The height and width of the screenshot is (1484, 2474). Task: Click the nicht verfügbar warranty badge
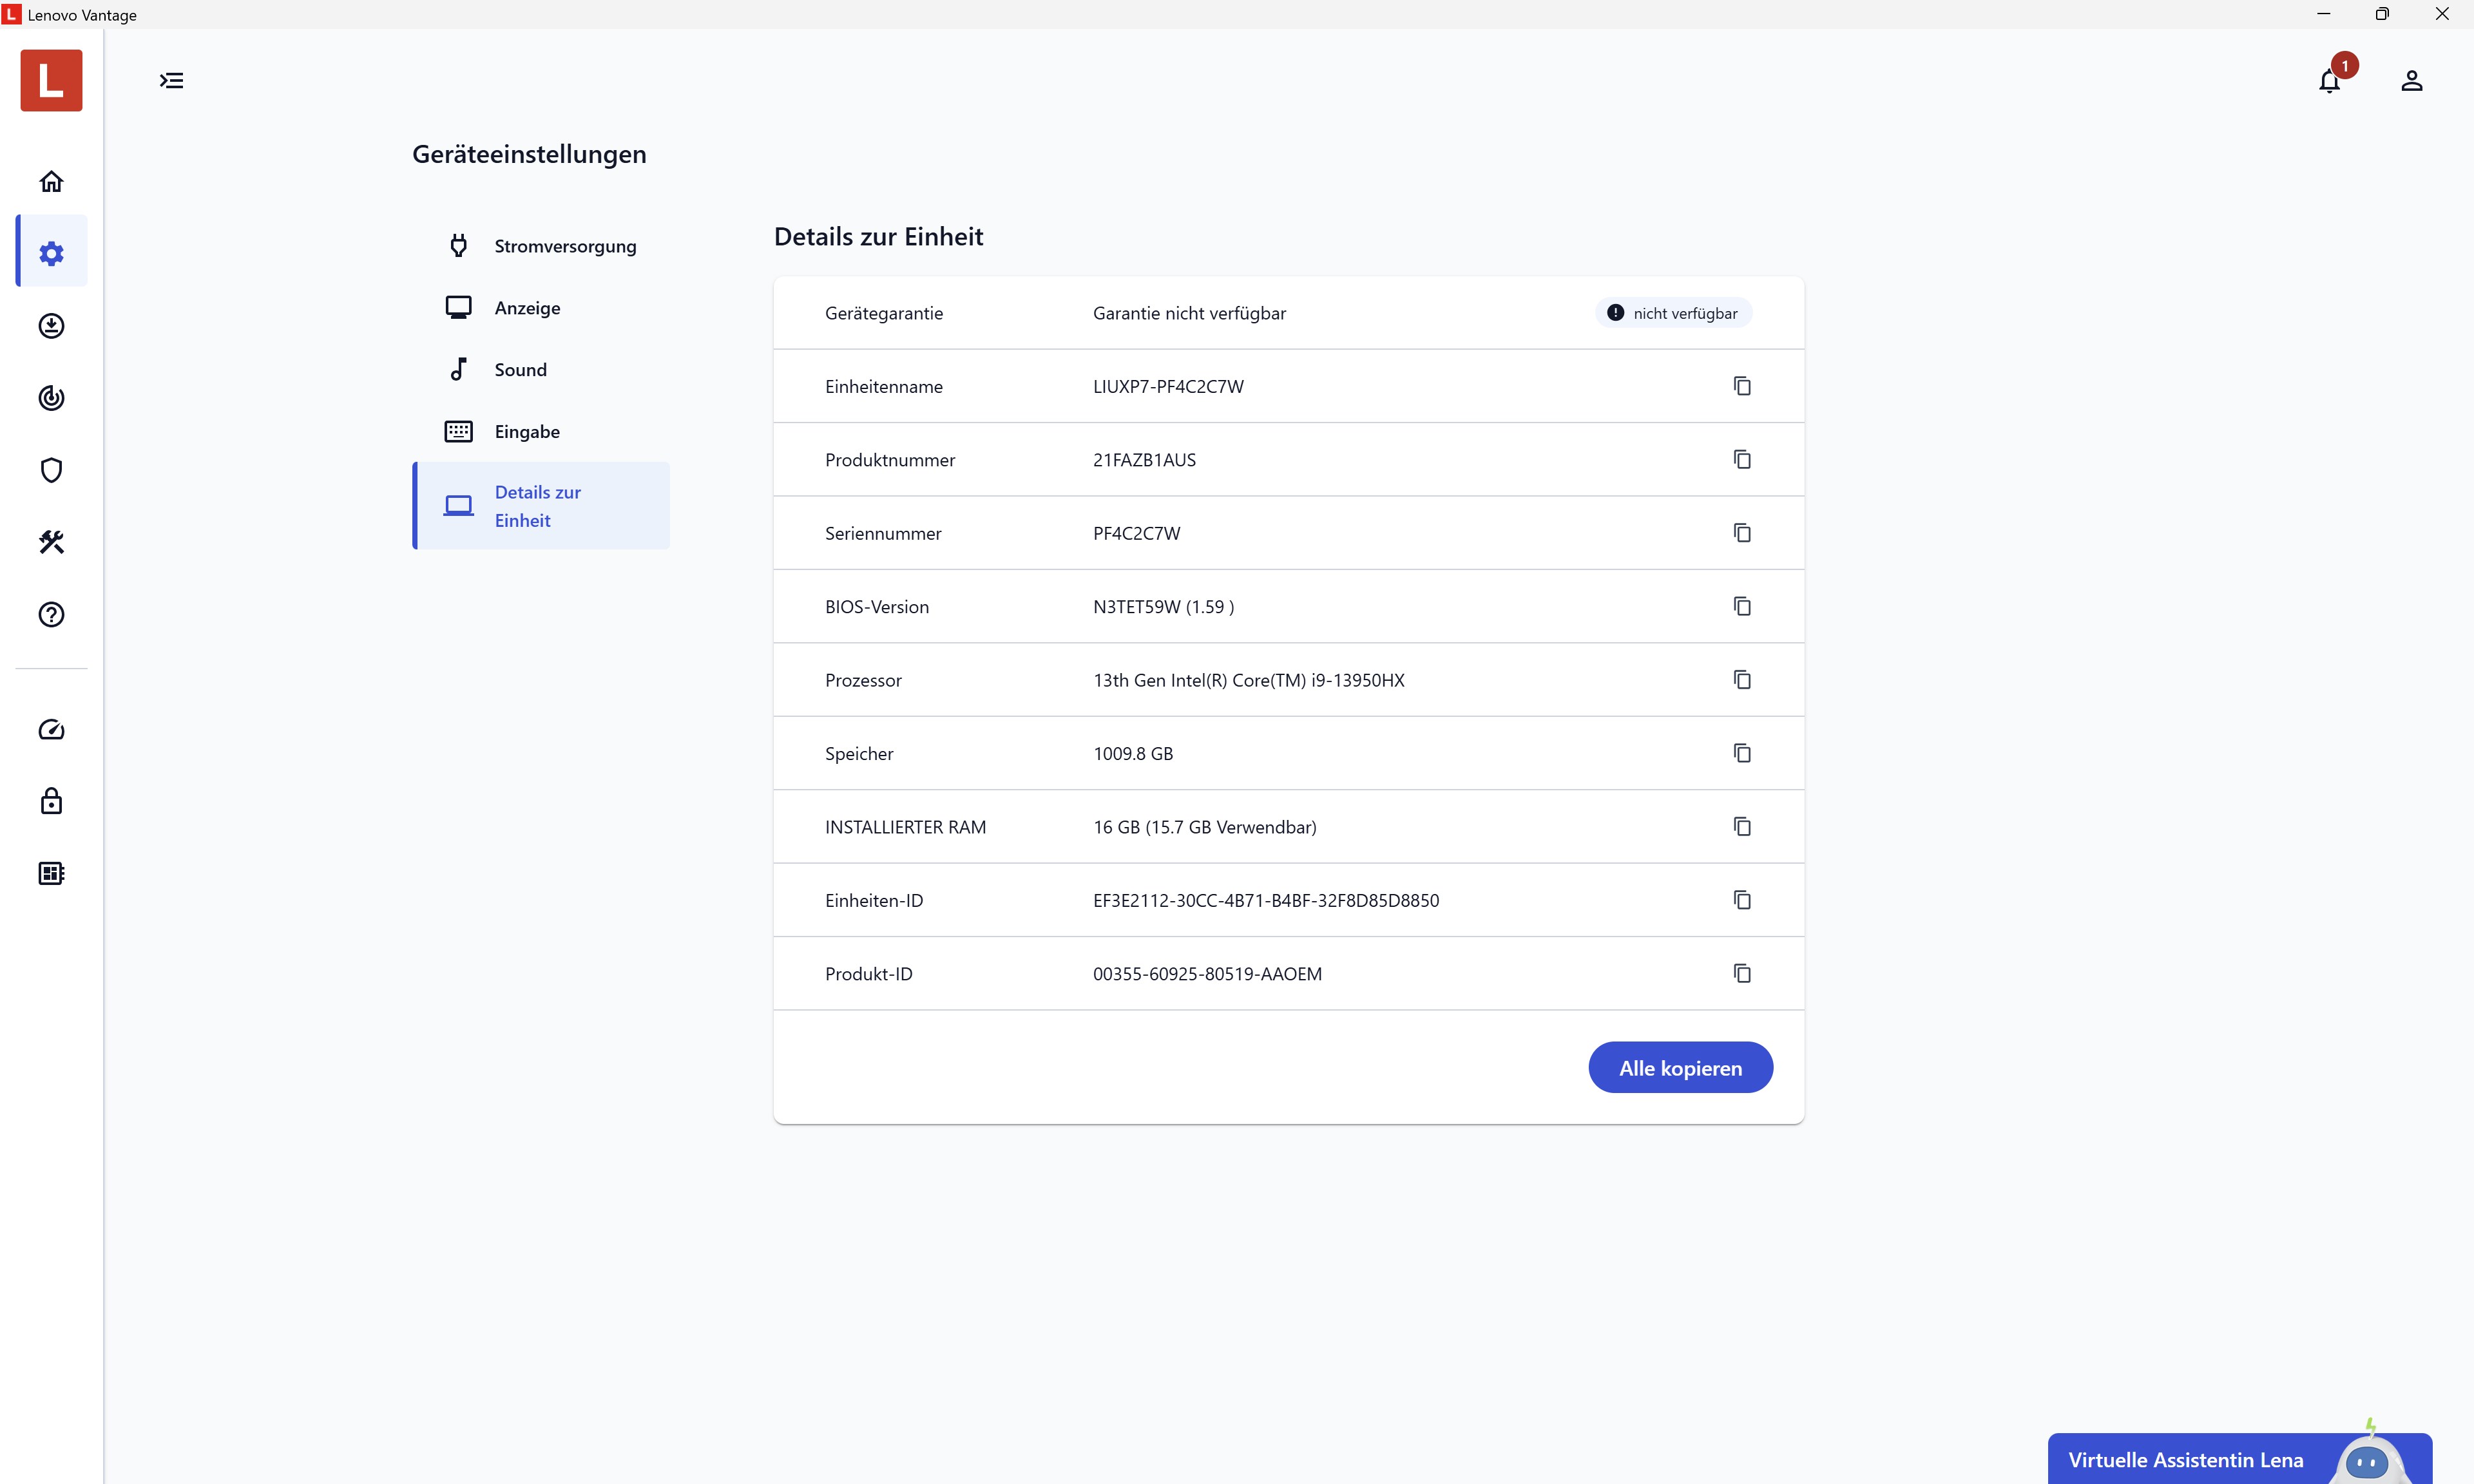tap(1673, 313)
